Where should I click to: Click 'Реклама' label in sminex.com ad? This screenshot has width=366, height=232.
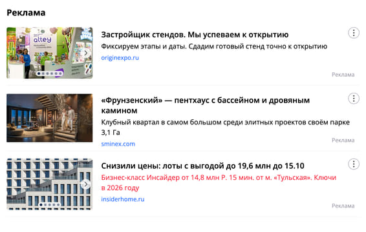(343, 140)
